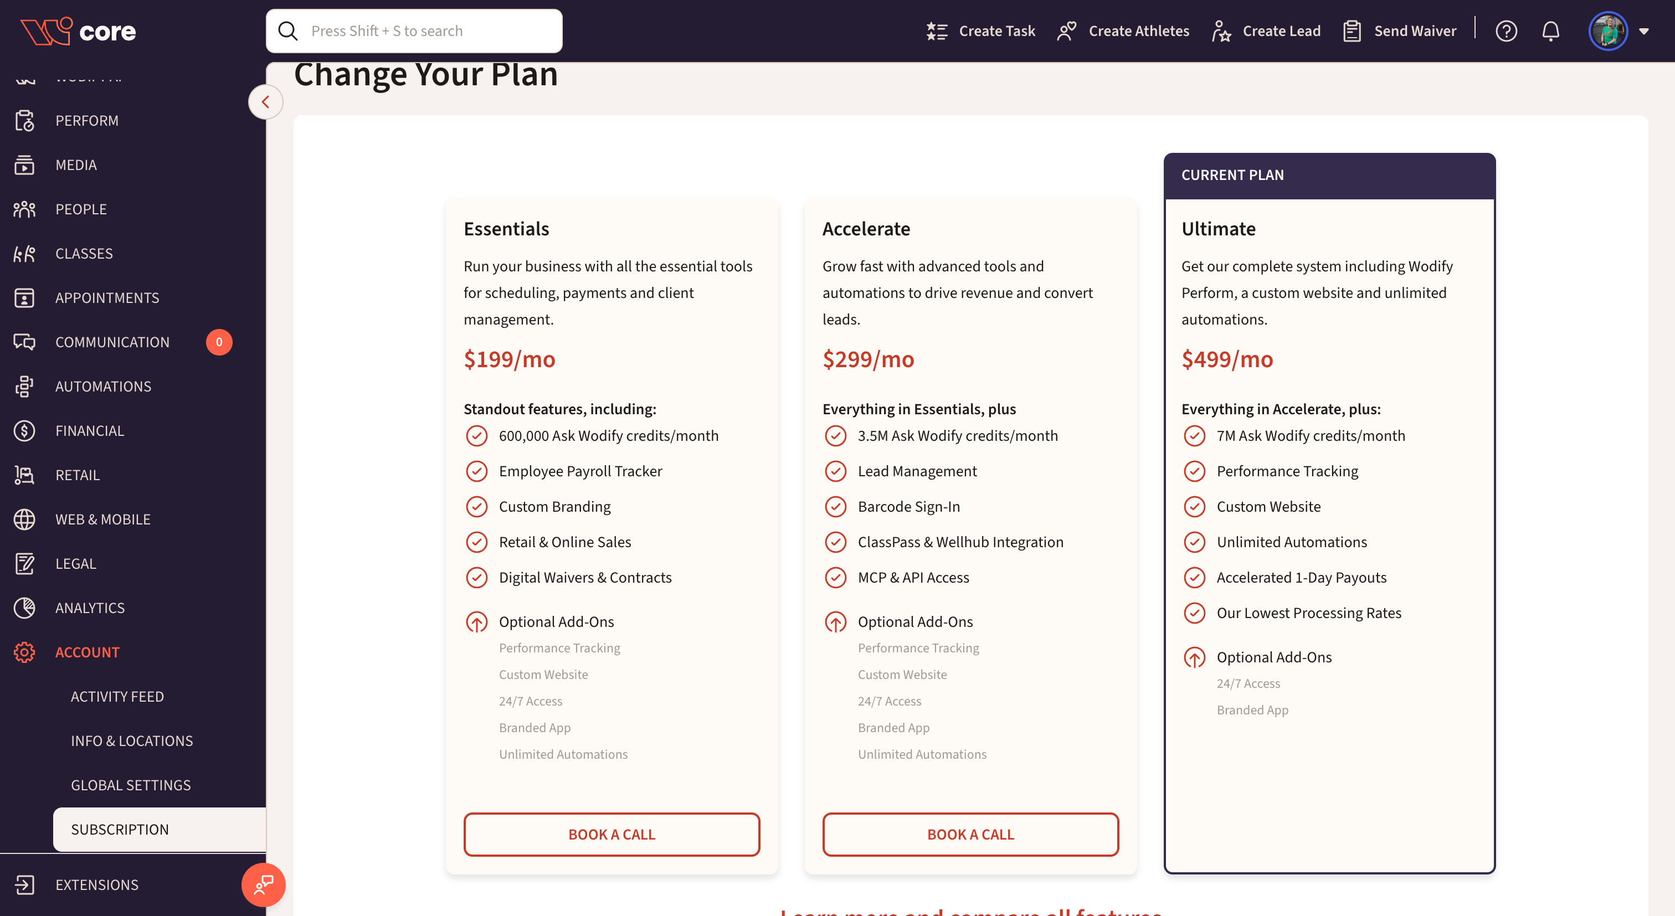The width and height of the screenshot is (1675, 916).
Task: Collapse the sidebar with the chevron
Action: tap(265, 102)
